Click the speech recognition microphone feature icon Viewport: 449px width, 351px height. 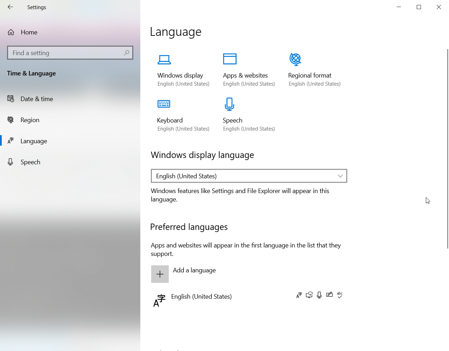[319, 295]
